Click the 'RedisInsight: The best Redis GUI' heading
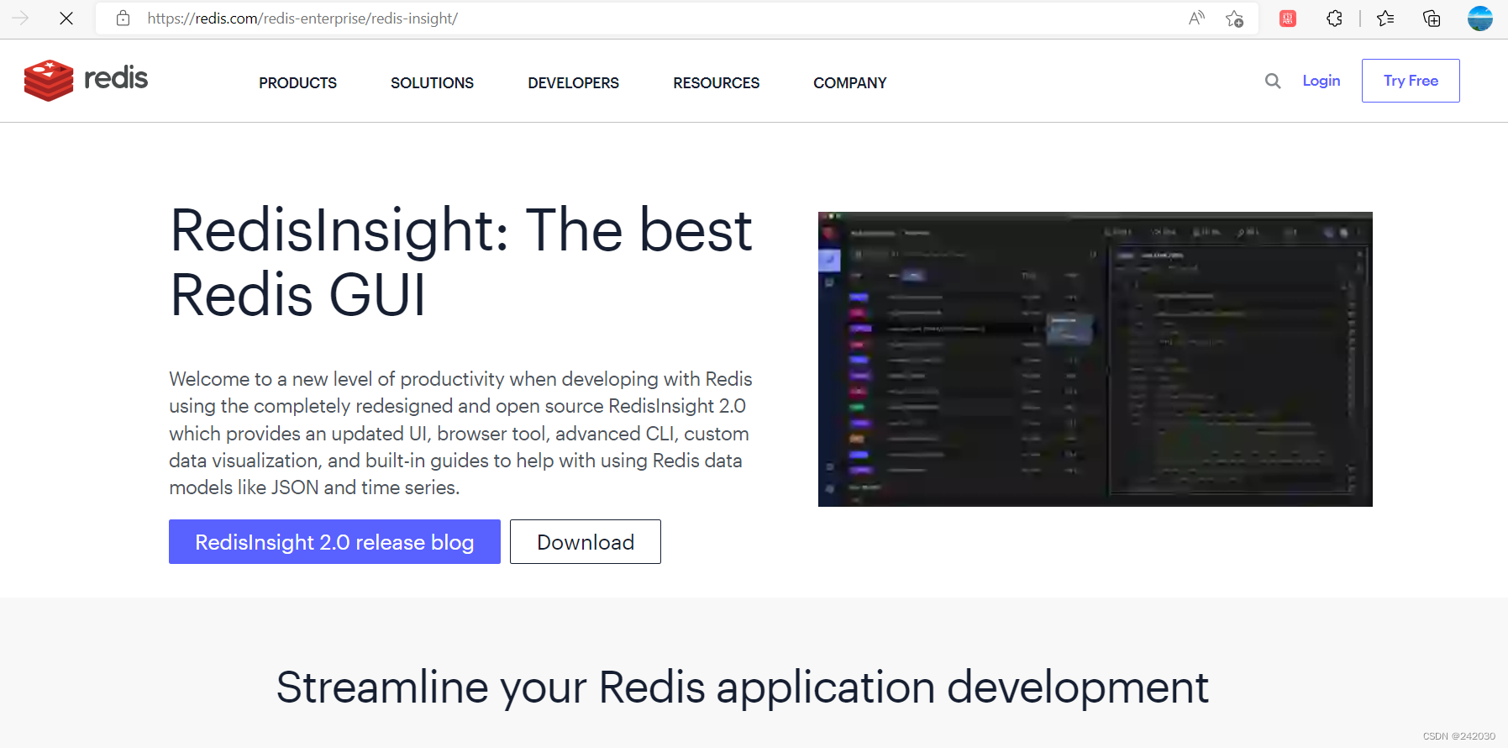 460,262
